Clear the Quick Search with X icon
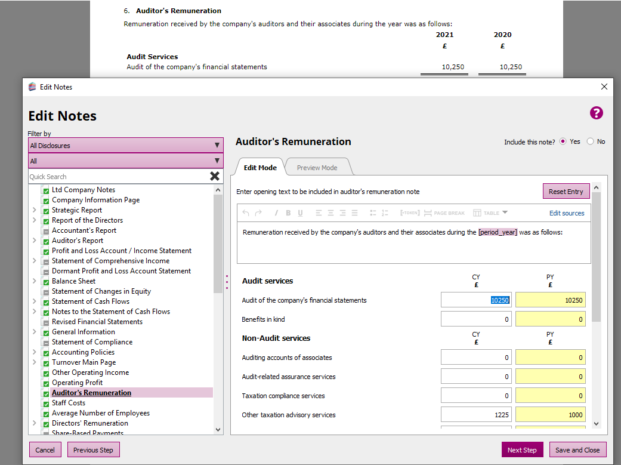 click(x=215, y=176)
